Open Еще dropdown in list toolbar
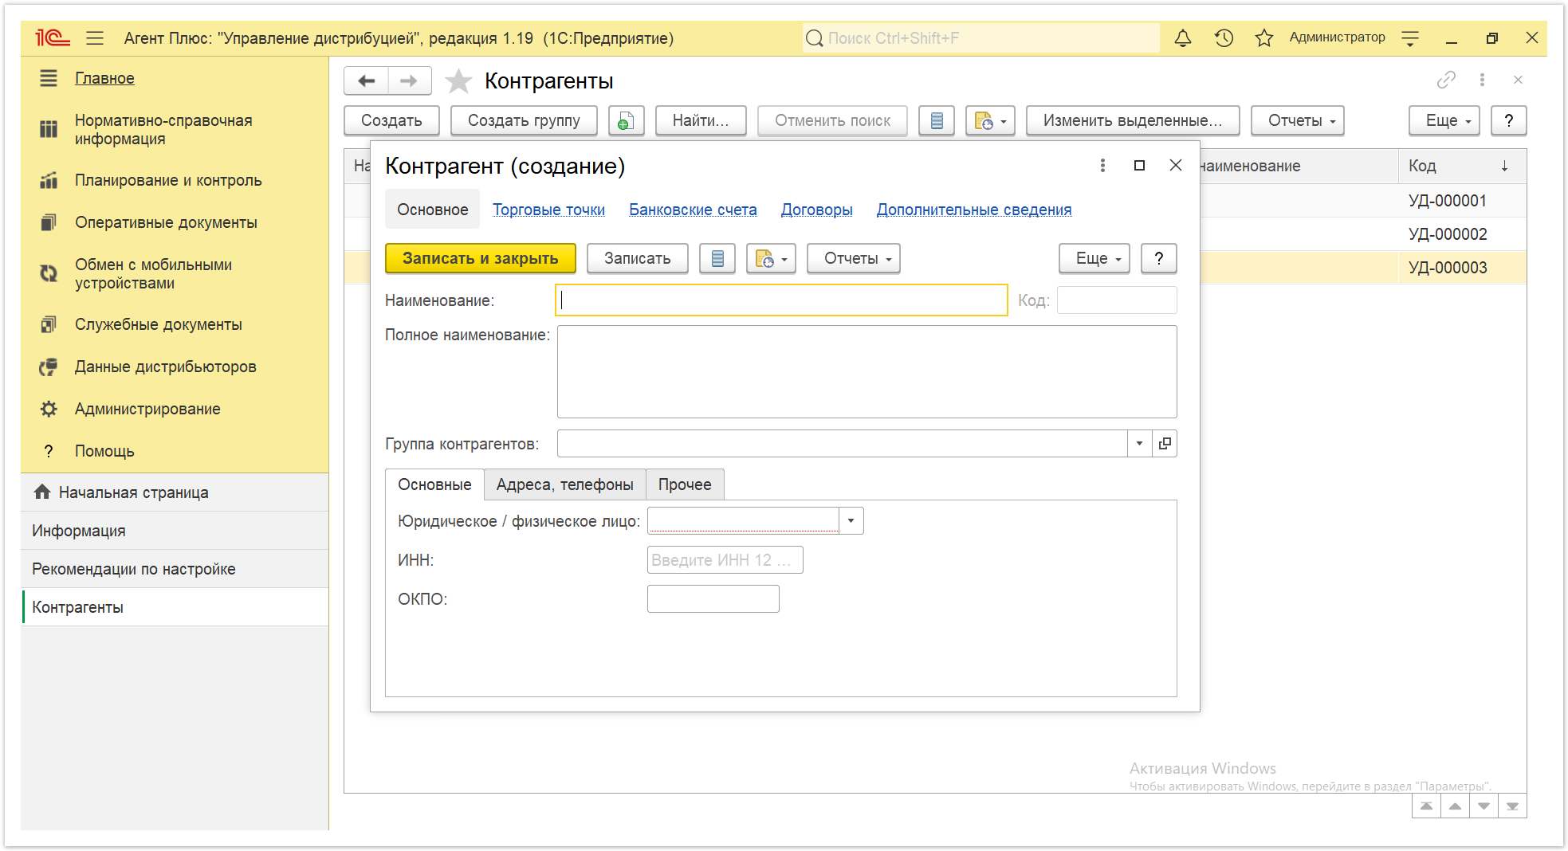The width and height of the screenshot is (1568, 851). [1444, 120]
